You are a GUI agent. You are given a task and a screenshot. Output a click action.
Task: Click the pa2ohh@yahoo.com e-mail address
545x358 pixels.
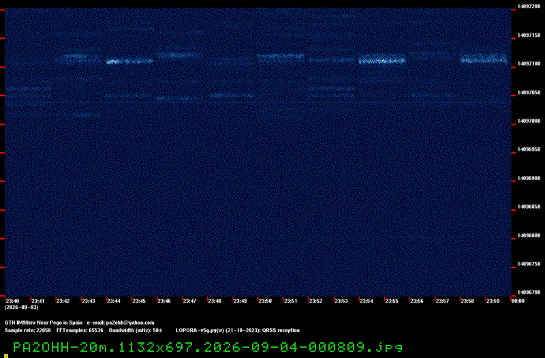point(130,323)
